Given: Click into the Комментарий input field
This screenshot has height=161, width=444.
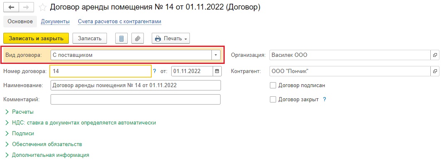Looking at the screenshot, I should [x=135, y=100].
